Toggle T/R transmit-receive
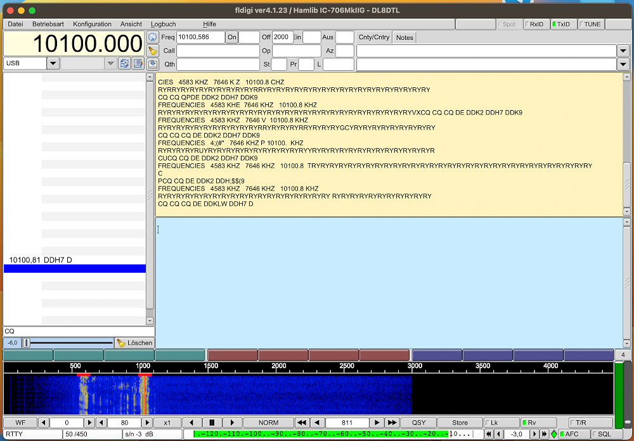The height and width of the screenshot is (441, 634). click(x=590, y=423)
